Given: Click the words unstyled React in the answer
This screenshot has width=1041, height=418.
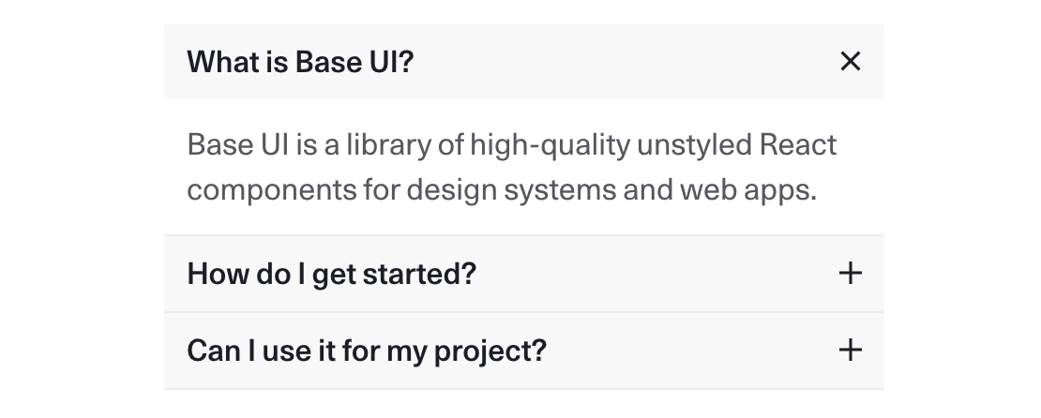Looking at the screenshot, I should (x=736, y=145).
